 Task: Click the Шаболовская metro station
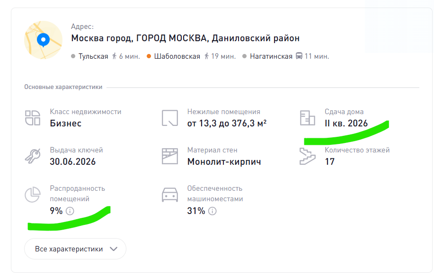tap(177, 56)
